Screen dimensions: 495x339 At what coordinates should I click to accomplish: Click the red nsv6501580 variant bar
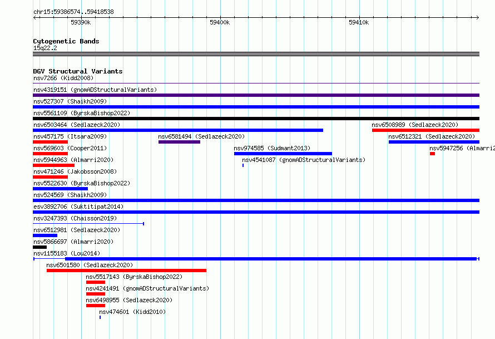pos(126,271)
